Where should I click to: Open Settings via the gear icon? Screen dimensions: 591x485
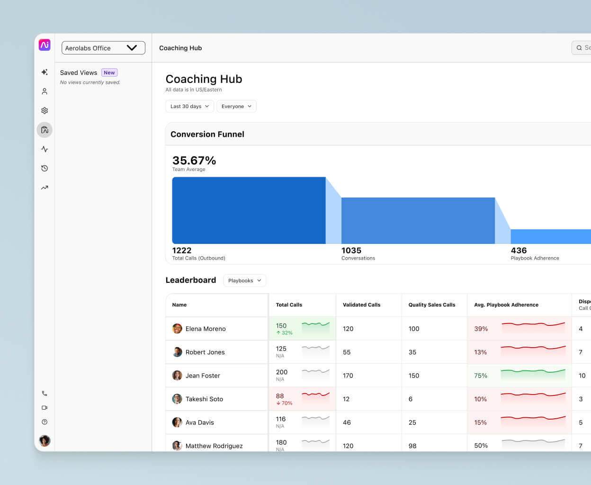coord(45,110)
